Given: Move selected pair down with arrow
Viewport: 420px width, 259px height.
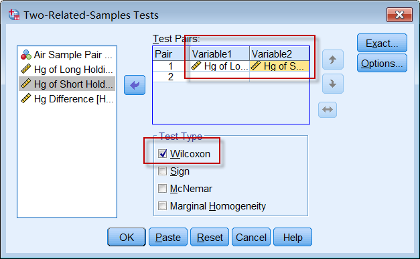Looking at the screenshot, I should click(333, 84).
